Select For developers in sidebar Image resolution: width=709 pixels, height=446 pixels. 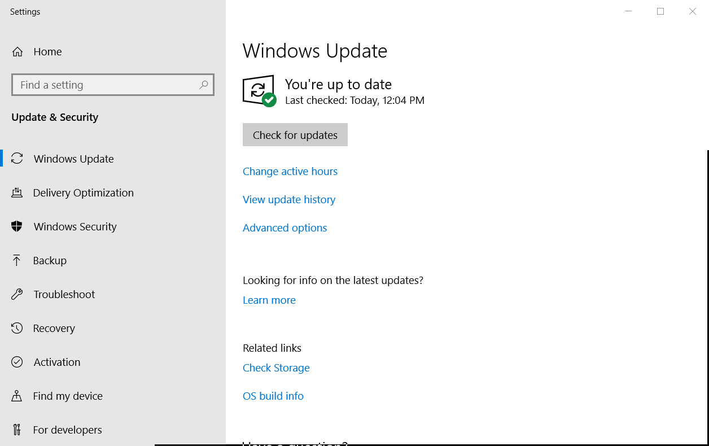tap(113, 430)
